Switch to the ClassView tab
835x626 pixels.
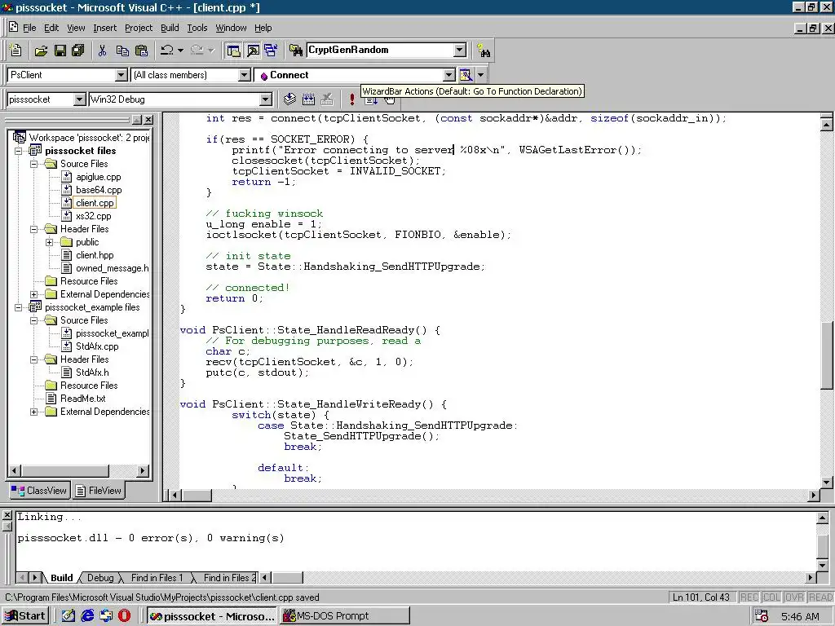[39, 490]
